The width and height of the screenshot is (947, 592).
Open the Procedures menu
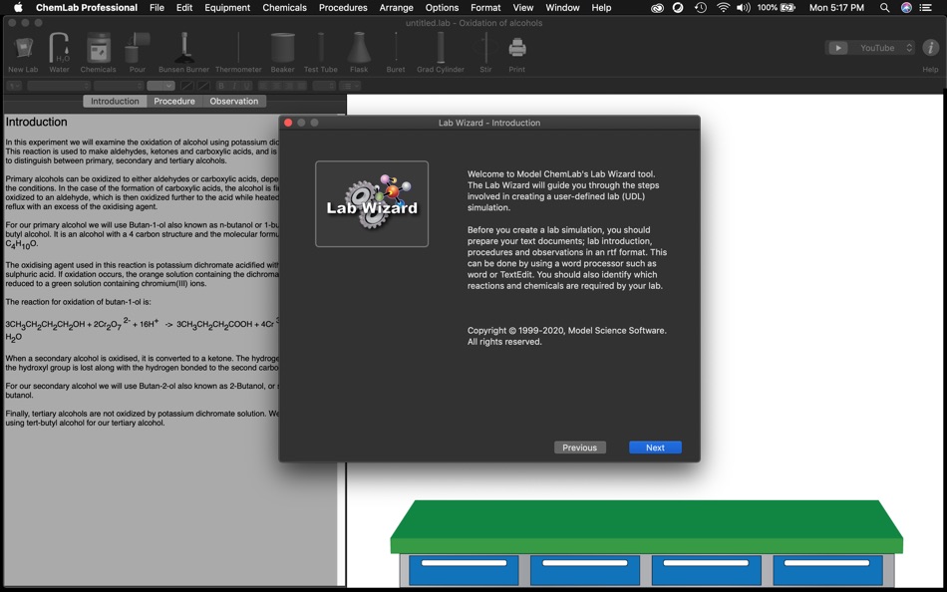[343, 8]
